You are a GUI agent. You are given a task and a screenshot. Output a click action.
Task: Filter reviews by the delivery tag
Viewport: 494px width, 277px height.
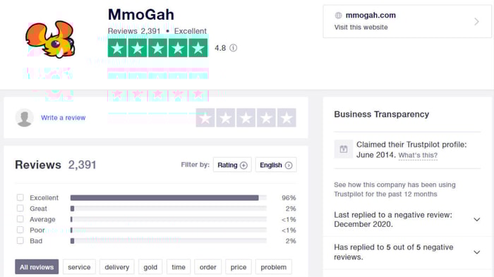tap(117, 267)
